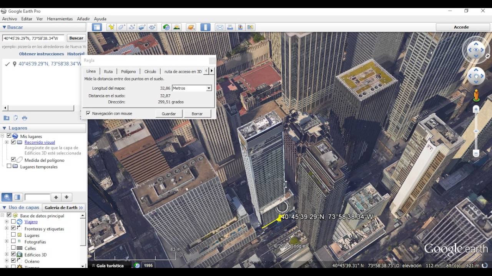Viewport: 492px width, 276px height.
Task: Click the coordinates search input field
Action: [33, 38]
